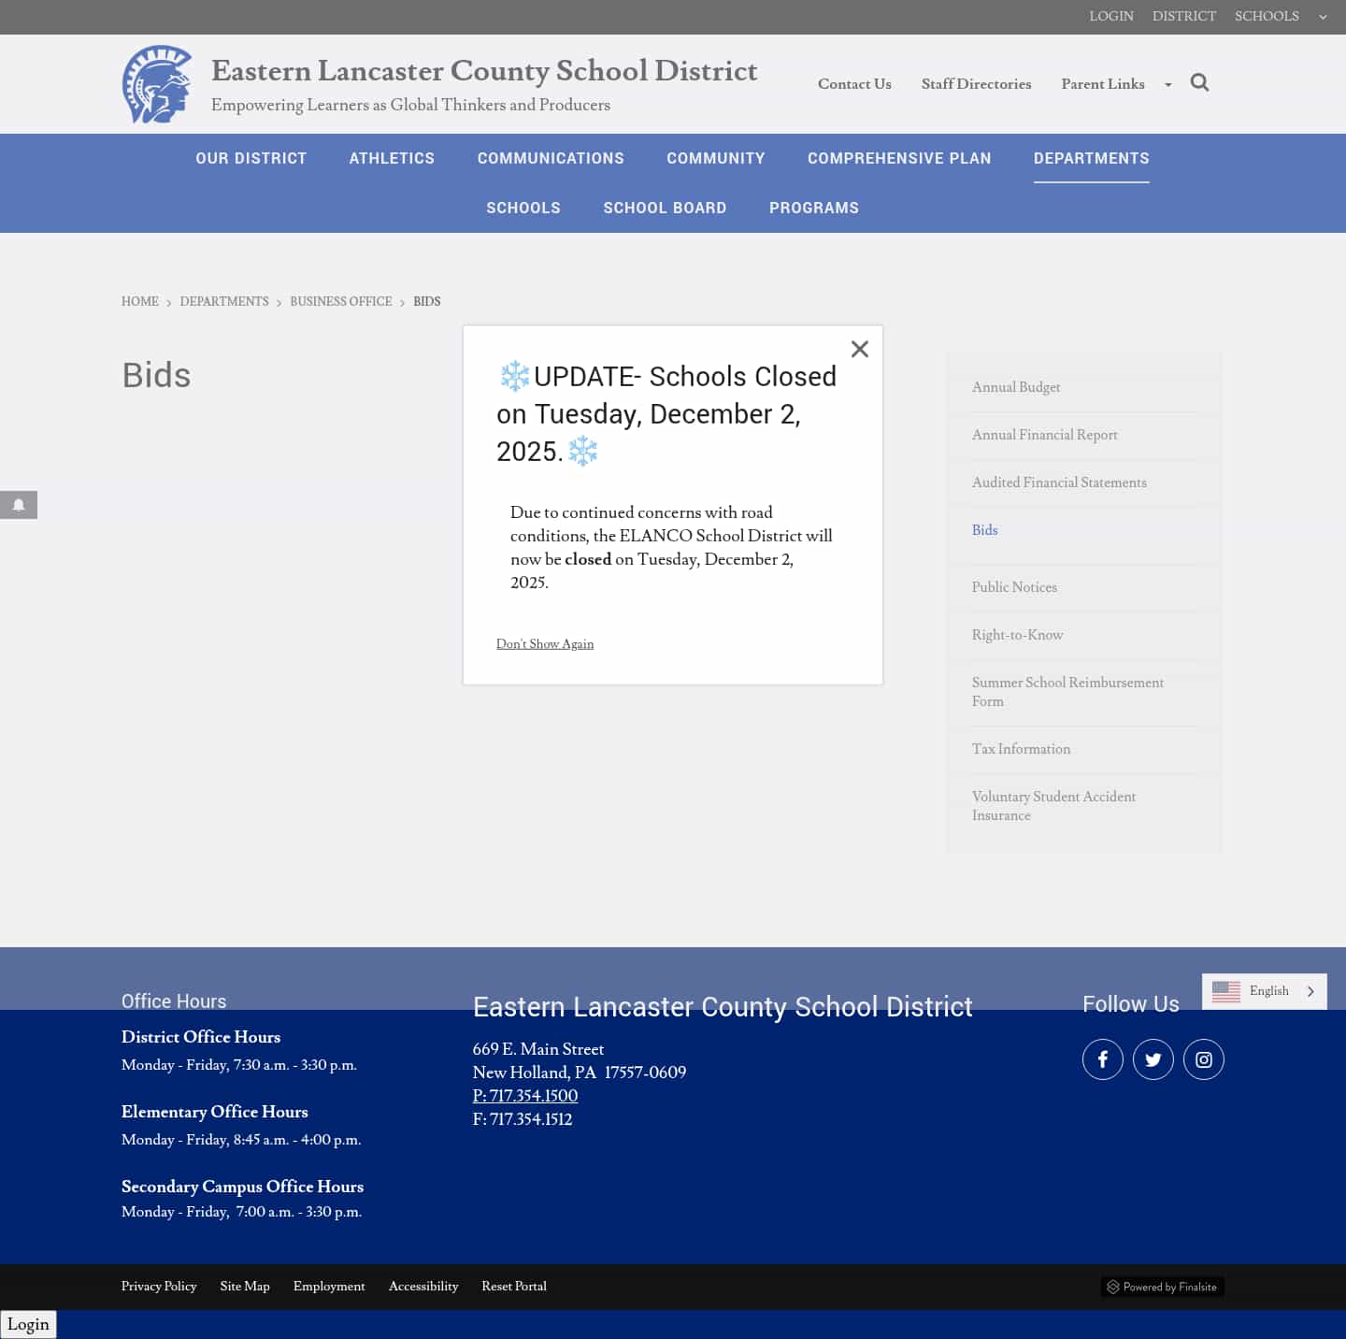This screenshot has height=1339, width=1346.
Task: Call the district phone number 717.354.1500
Action: 525,1096
